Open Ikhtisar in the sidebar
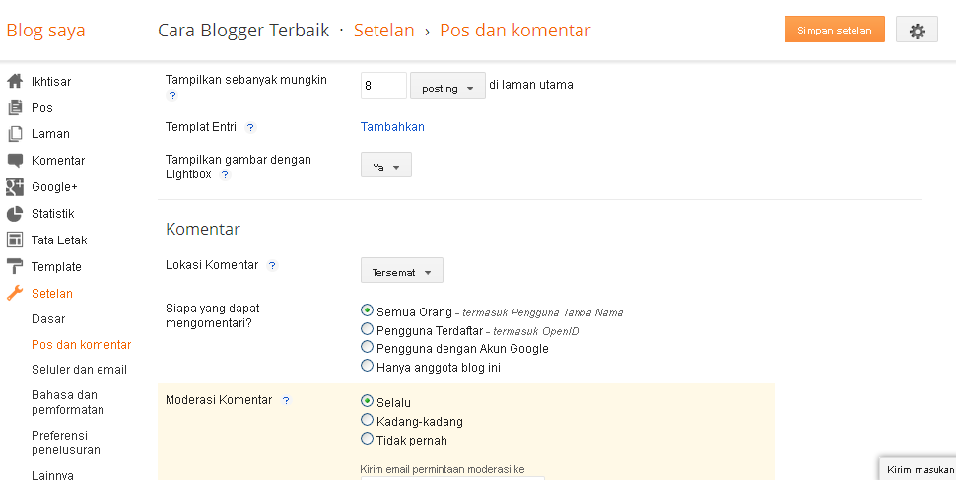 51,82
